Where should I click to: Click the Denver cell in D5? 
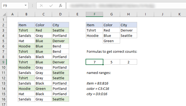(x=60, y=41)
